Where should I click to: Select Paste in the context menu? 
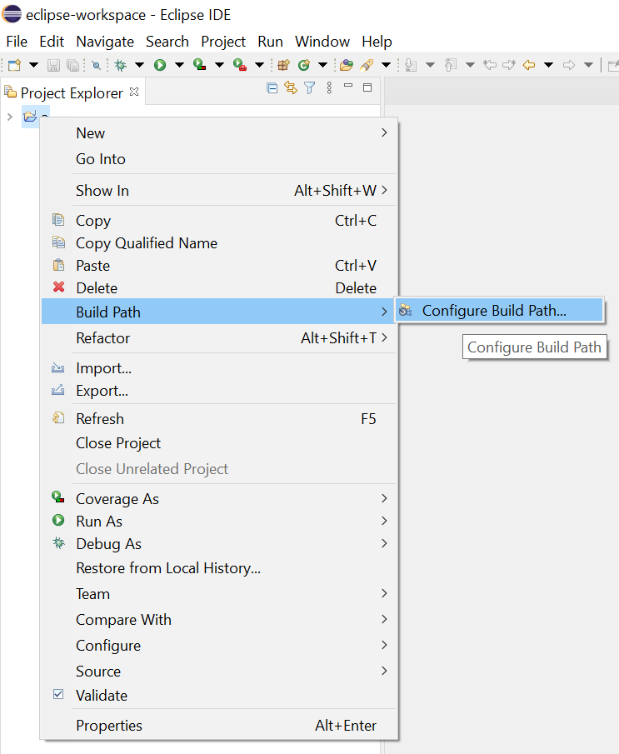click(219, 266)
